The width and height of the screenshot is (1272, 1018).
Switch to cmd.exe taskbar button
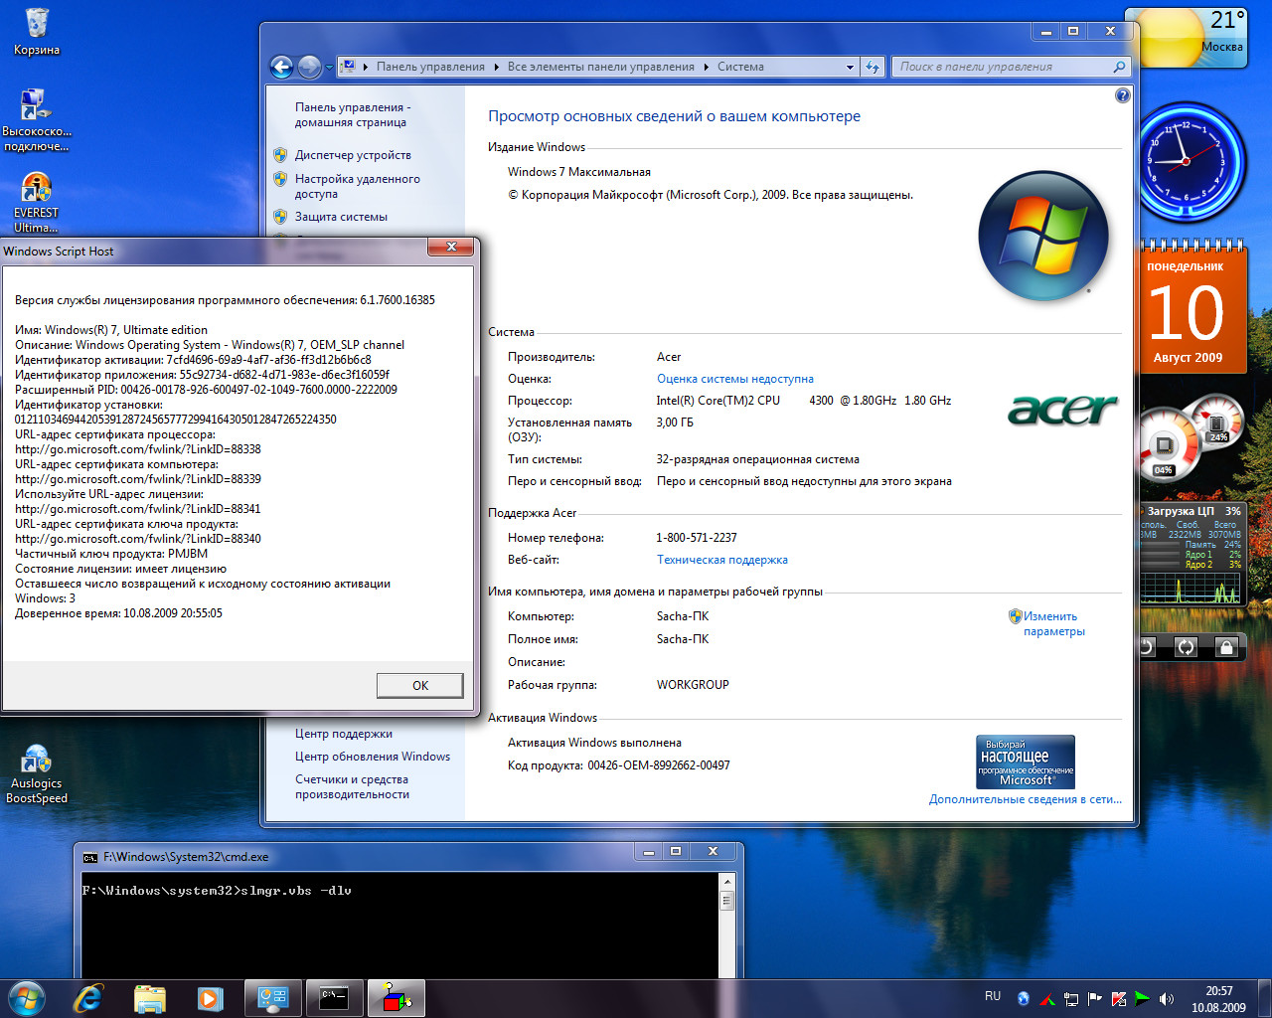[x=334, y=998]
